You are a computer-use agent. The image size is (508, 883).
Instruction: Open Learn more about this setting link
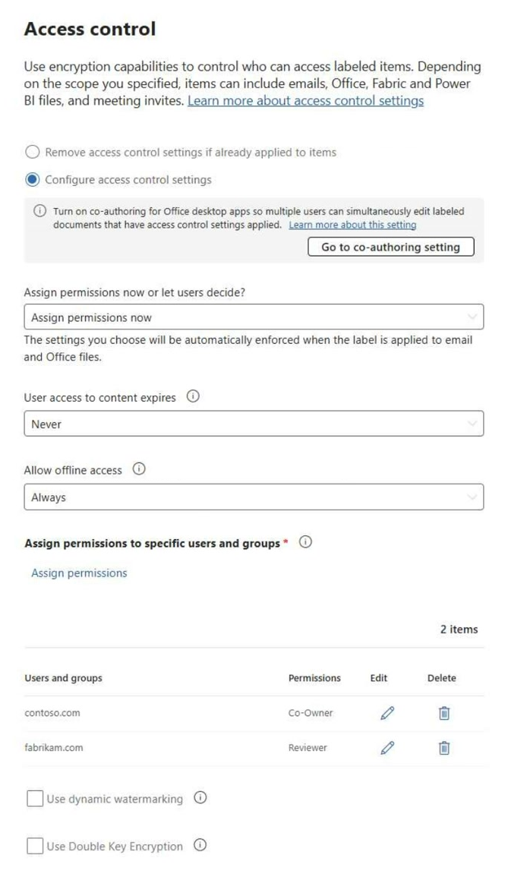click(352, 225)
